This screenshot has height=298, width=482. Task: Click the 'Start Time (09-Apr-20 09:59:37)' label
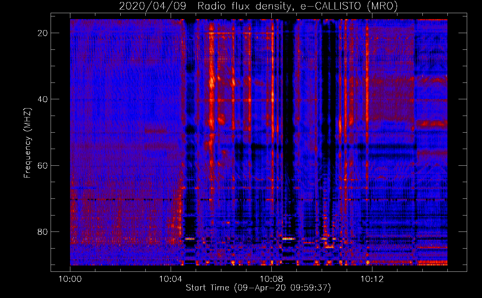click(x=258, y=288)
